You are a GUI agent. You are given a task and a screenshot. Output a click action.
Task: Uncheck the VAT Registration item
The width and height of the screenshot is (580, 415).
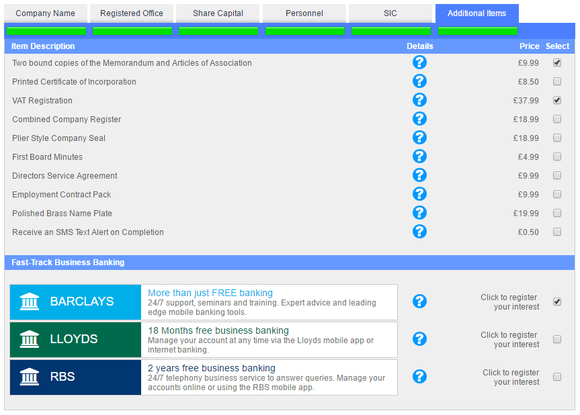(557, 100)
